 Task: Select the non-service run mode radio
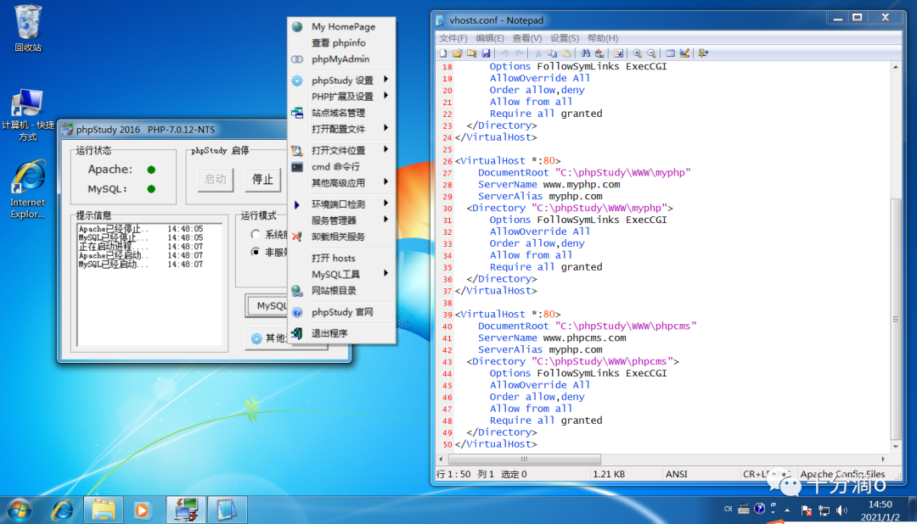(255, 252)
